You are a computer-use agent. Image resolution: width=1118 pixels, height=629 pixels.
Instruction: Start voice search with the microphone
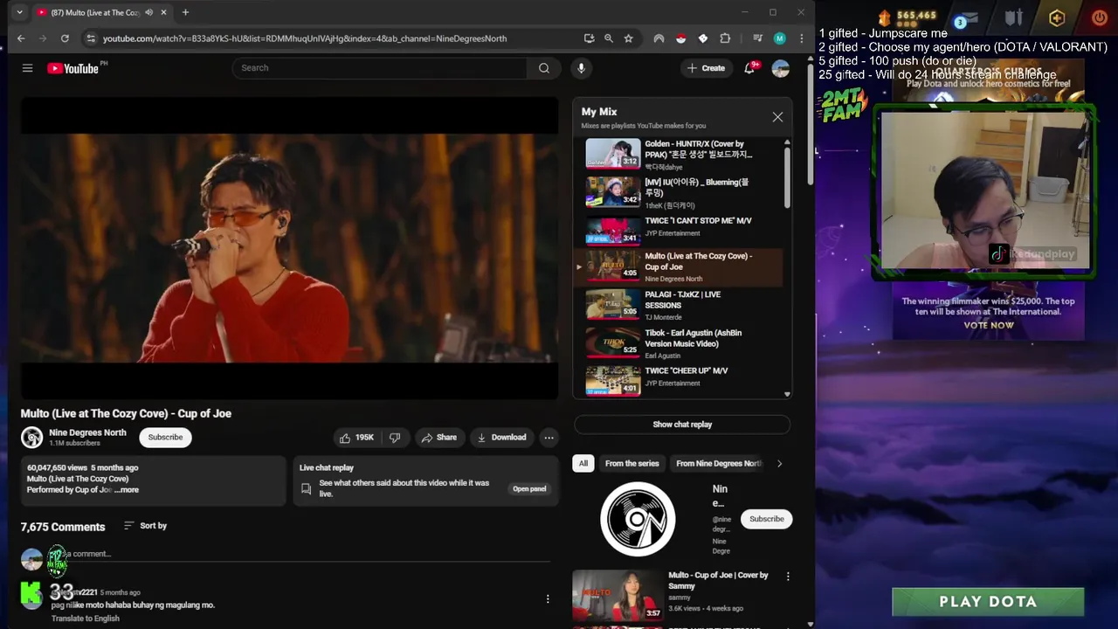pos(581,68)
